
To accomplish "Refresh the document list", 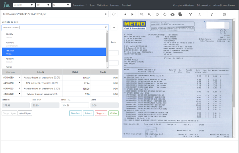I will pos(114,14).
